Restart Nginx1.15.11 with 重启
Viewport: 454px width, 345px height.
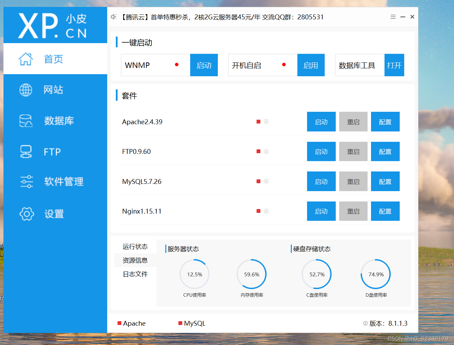tap(353, 211)
